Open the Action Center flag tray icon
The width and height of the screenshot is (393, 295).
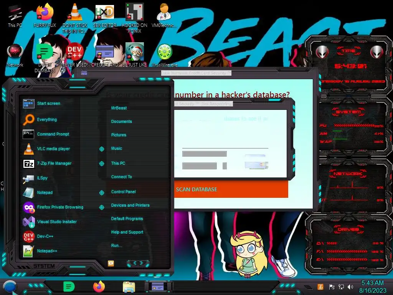332,287
